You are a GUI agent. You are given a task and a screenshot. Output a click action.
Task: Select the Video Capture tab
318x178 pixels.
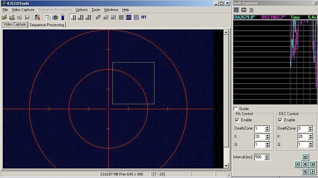point(14,24)
